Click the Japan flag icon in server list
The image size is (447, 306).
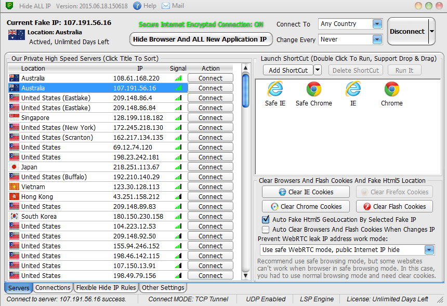[14, 167]
